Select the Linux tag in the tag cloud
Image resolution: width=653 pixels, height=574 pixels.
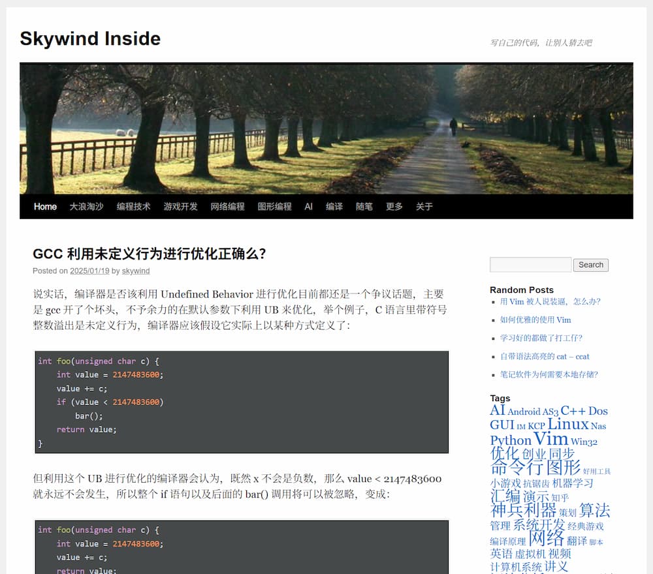point(567,424)
